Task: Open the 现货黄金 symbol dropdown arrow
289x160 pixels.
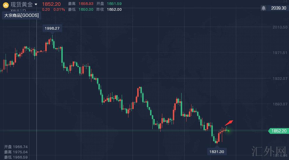Action: pos(36,4)
